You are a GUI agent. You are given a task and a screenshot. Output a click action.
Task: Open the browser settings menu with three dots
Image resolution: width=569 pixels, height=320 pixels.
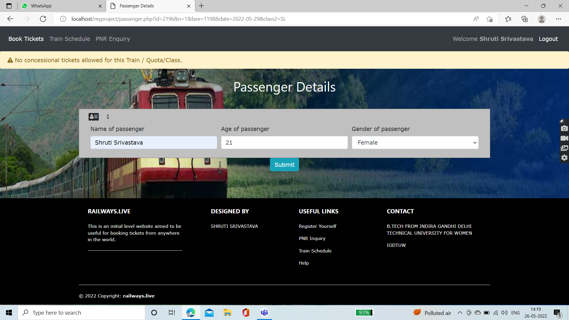559,19
